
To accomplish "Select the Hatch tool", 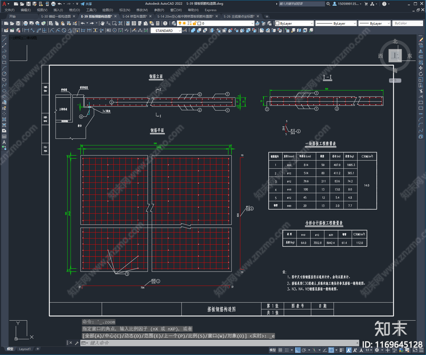I will tap(4, 119).
